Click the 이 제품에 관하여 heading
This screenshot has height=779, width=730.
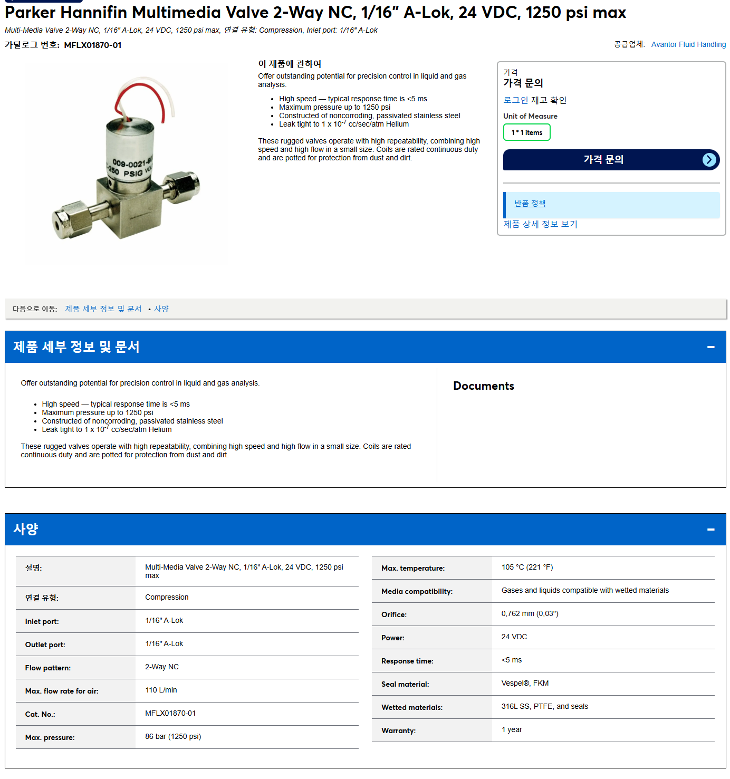pyautogui.click(x=290, y=64)
